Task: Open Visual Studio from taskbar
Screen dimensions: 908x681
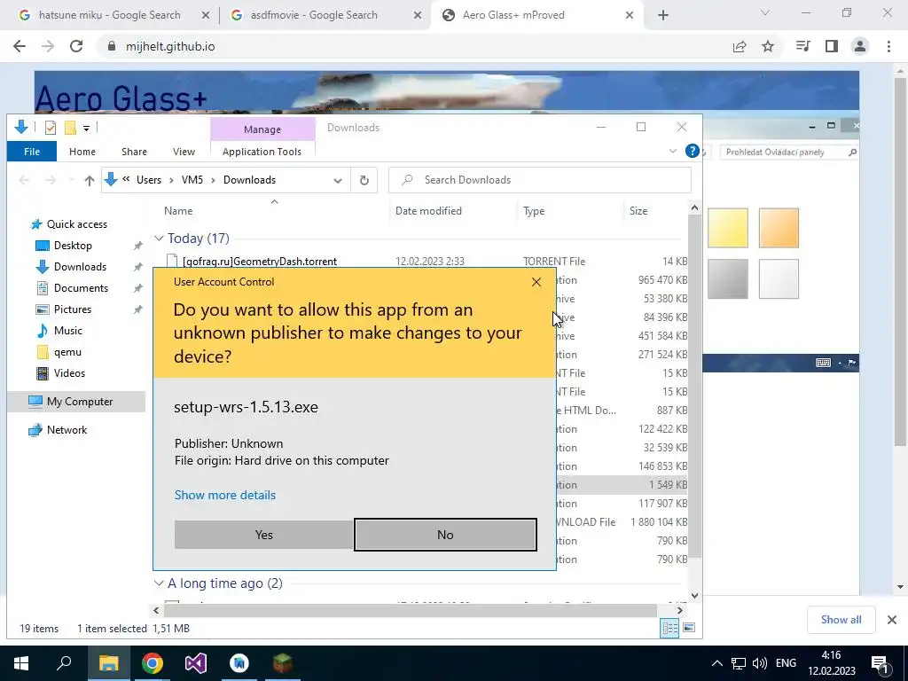Action: 196,663
